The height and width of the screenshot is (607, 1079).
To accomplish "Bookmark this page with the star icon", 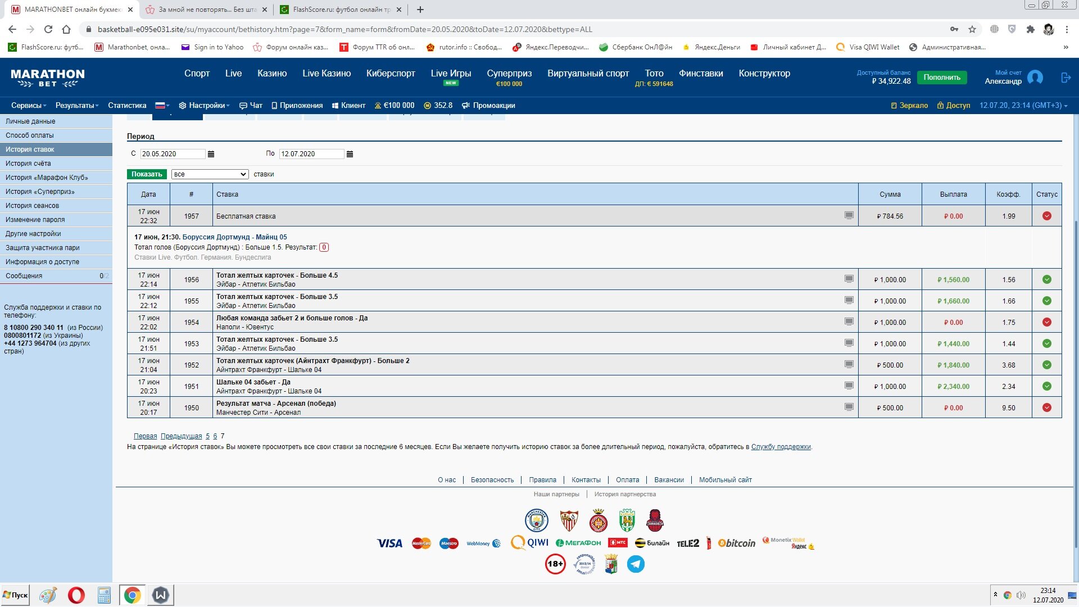I will point(972,29).
